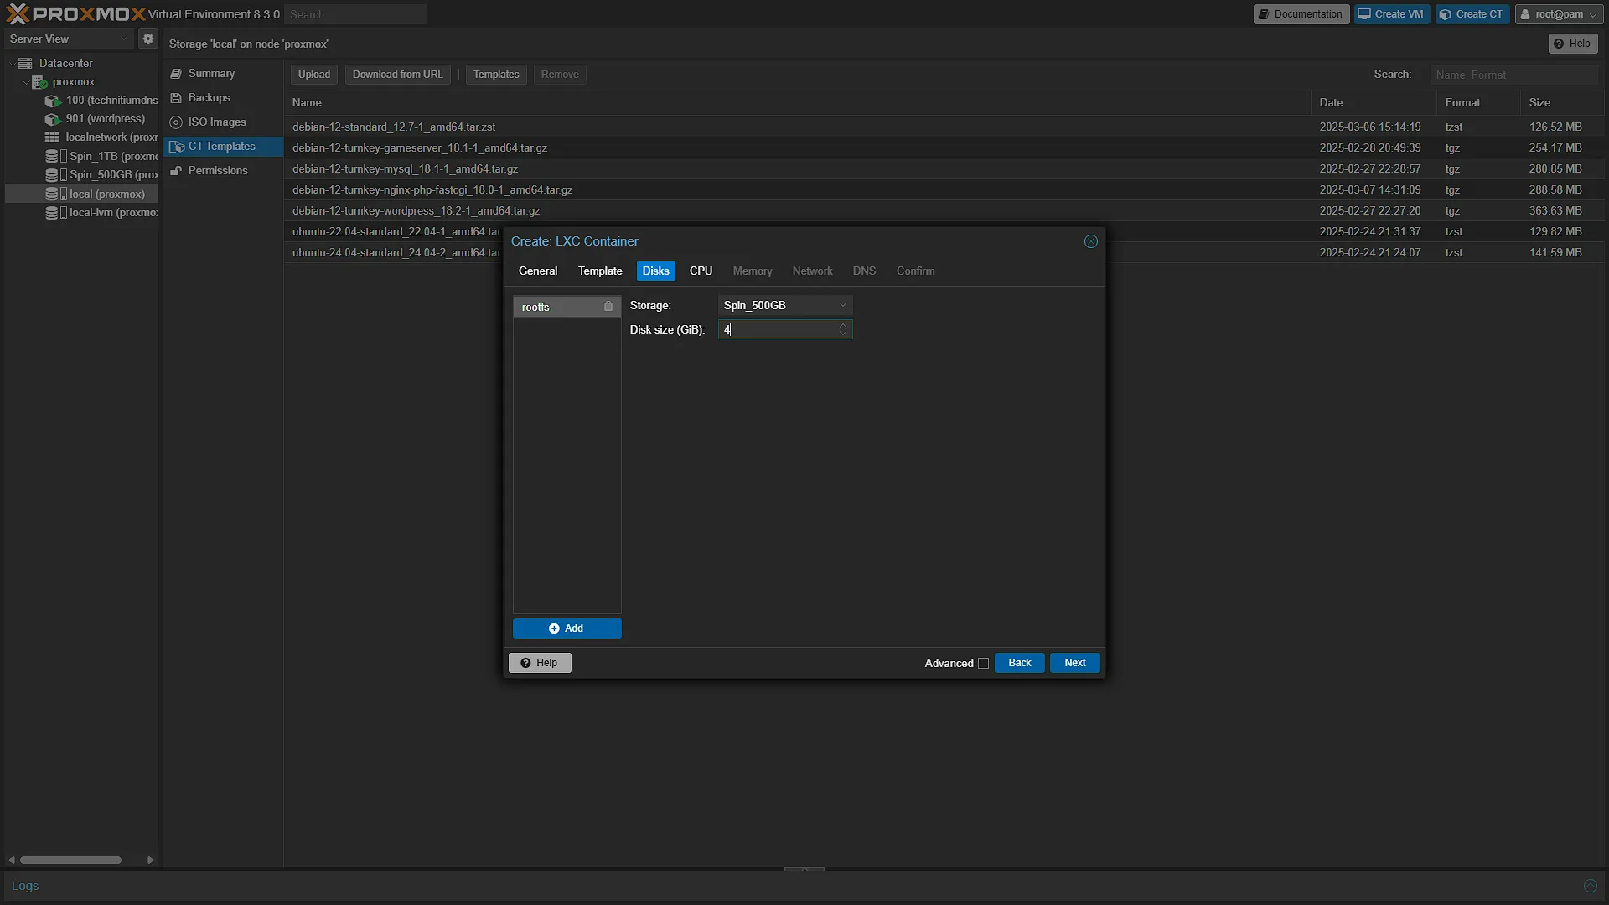The width and height of the screenshot is (1609, 905).
Task: Click container icon for 901 (wordpress)
Action: click(x=53, y=119)
